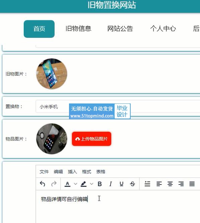The width and height of the screenshot is (200, 223).
Task: Apply strikethrough formatting
Action: pos(132,184)
